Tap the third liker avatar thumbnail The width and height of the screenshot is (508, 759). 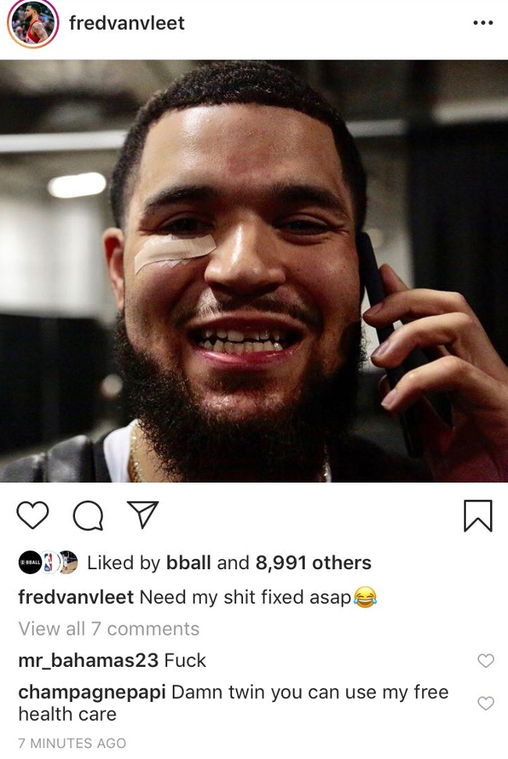[x=68, y=562]
